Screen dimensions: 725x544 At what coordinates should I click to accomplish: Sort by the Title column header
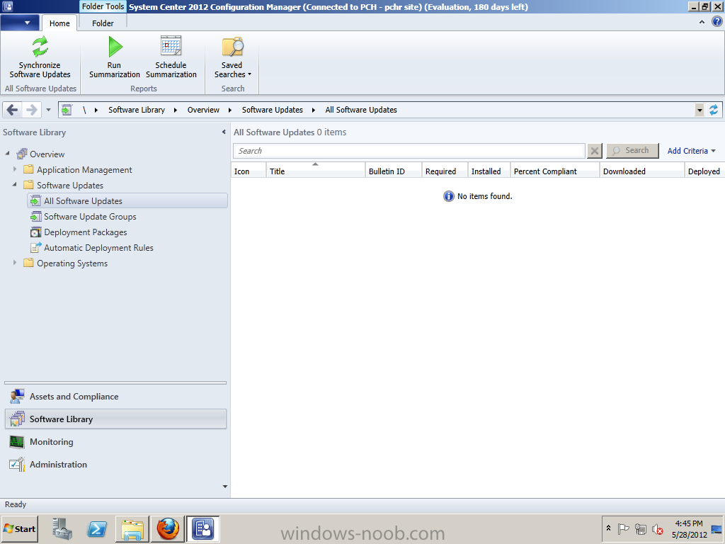tap(315, 171)
